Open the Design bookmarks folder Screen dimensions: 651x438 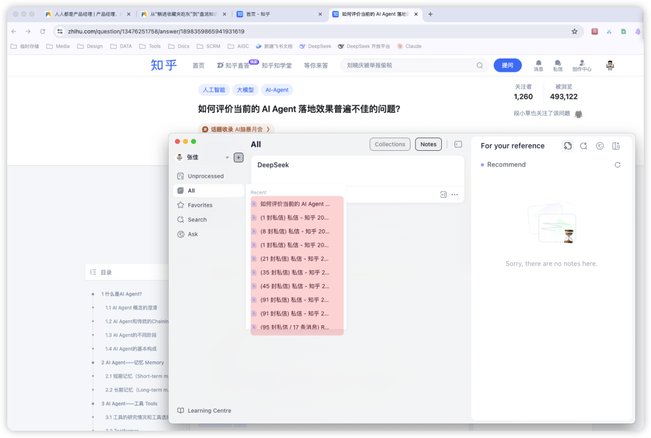pos(90,46)
